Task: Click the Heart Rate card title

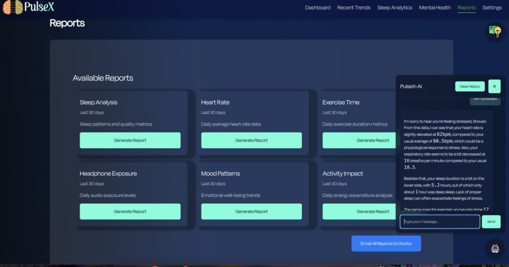Action: click(x=215, y=102)
